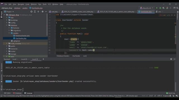
Task: Open phpunit.xml run configuration dropdown
Action: (x=147, y=8)
